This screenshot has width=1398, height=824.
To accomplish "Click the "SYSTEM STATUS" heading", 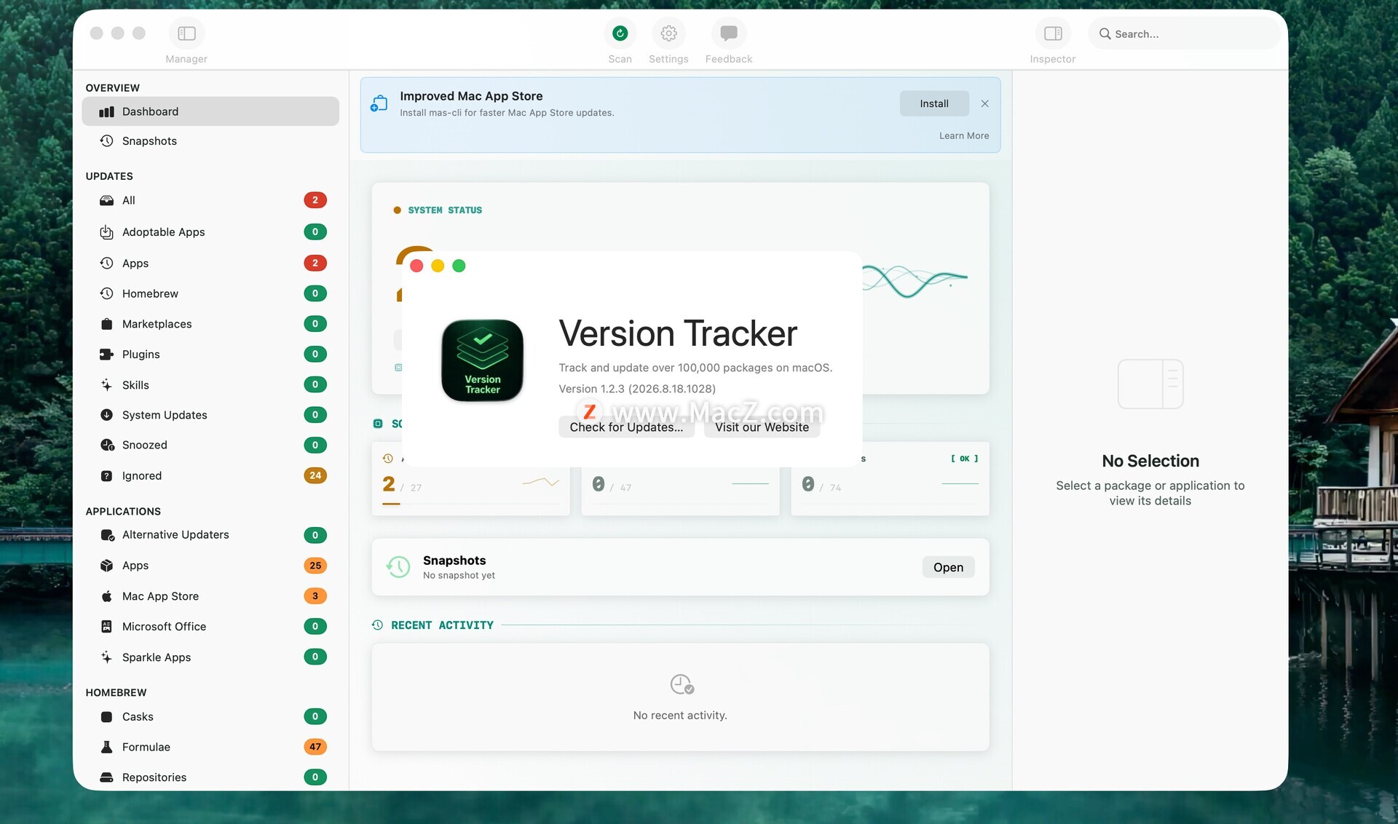I will 445,210.
